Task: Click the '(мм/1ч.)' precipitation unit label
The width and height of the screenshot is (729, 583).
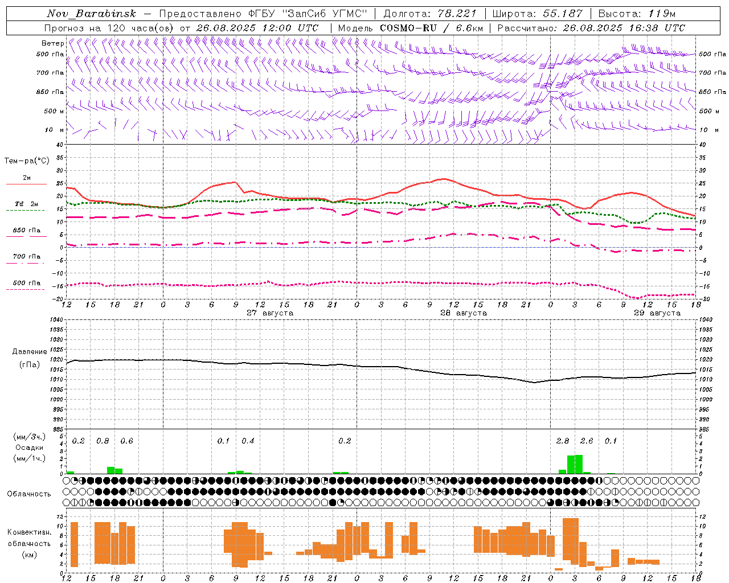Action: pos(29,458)
